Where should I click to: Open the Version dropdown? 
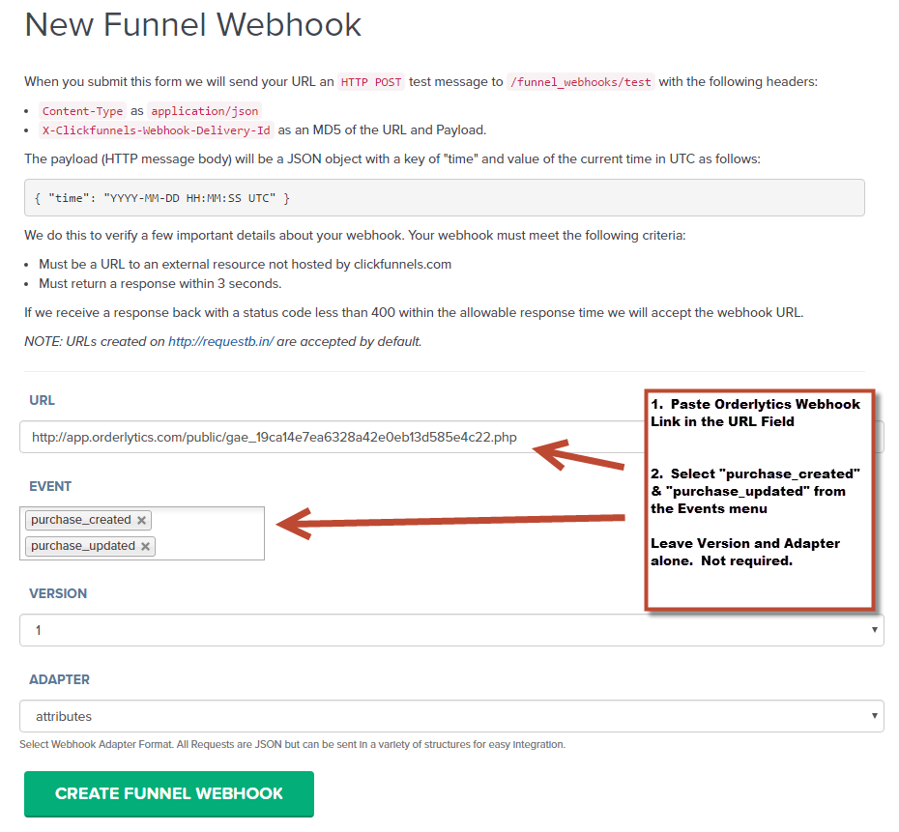[451, 630]
